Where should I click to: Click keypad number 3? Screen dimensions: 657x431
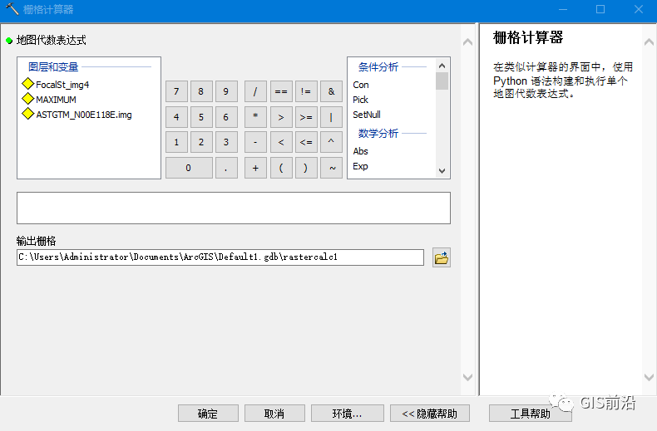226,142
